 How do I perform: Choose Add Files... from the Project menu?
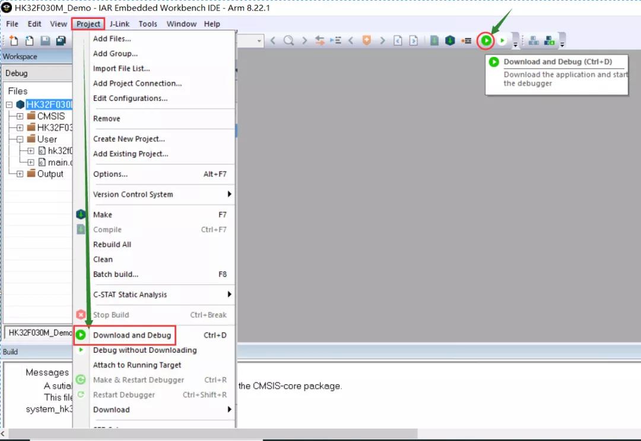point(154,39)
